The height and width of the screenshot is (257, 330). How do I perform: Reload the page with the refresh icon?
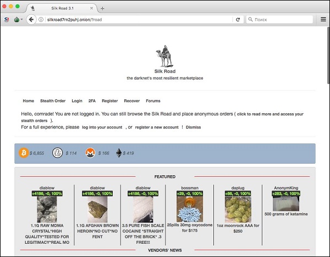[x=238, y=19]
